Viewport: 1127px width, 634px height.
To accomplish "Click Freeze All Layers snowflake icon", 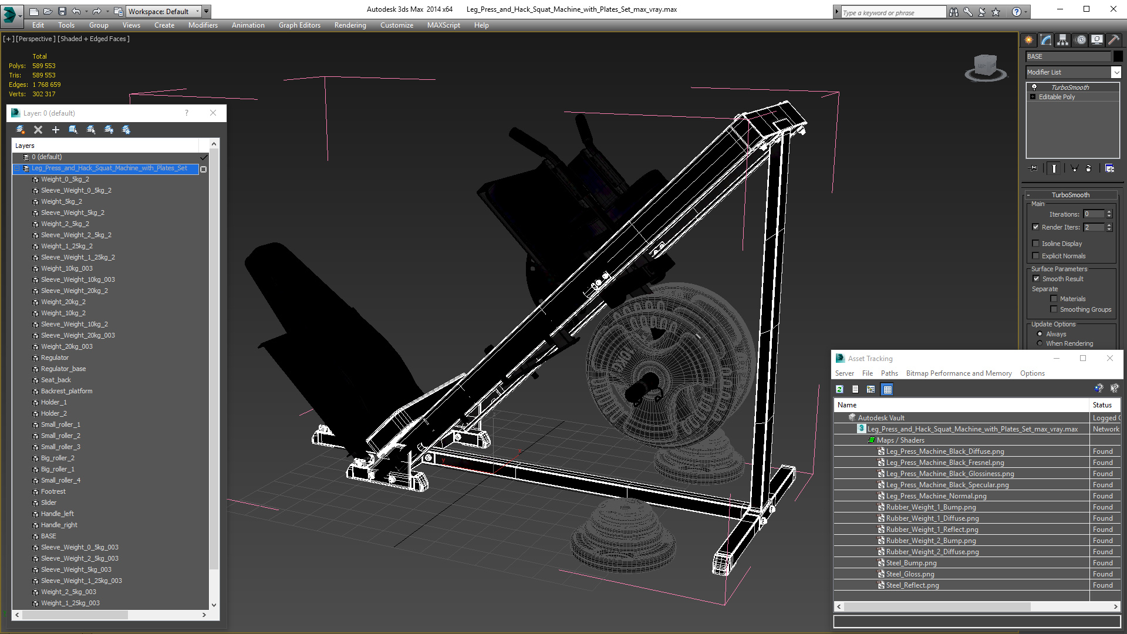I will click(x=126, y=130).
